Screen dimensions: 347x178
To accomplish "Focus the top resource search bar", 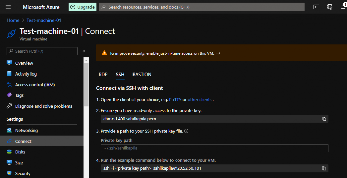I will tap(201, 7).
